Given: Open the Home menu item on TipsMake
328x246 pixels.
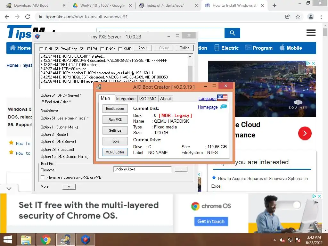Looking at the screenshot, I should 20,48.
